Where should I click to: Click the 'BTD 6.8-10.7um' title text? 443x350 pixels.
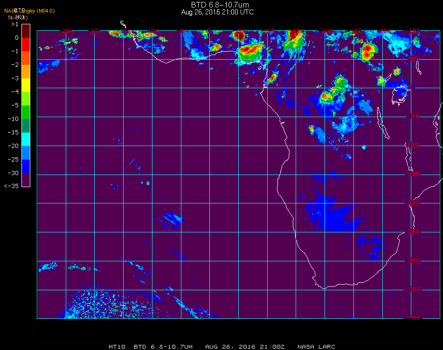tap(220, 5)
